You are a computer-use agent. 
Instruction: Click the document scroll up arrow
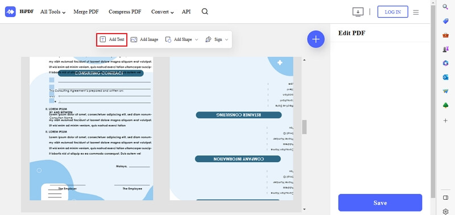pyautogui.click(x=304, y=60)
